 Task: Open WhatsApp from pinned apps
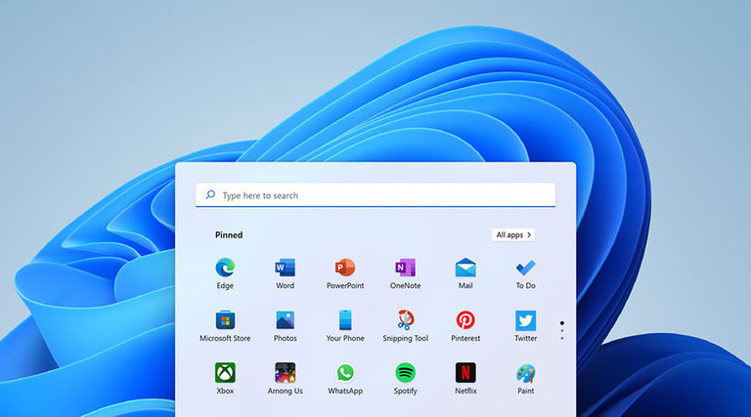click(345, 378)
